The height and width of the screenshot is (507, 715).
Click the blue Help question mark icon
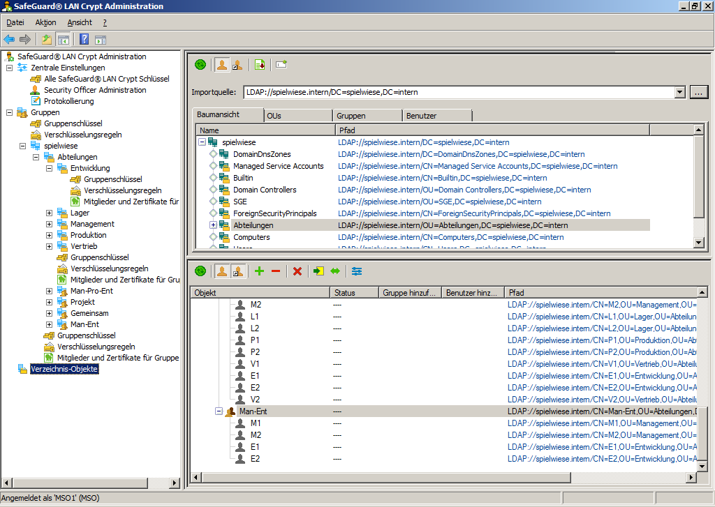84,39
